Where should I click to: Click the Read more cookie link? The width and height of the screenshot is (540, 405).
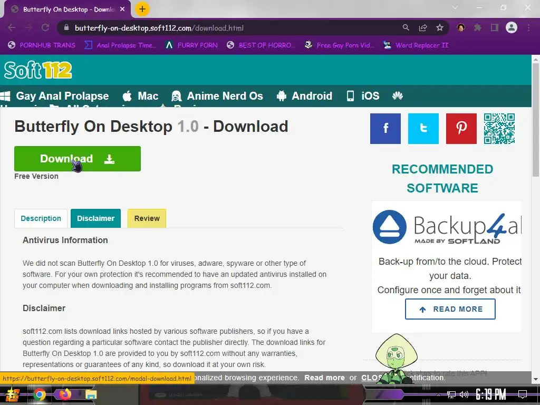click(x=324, y=378)
